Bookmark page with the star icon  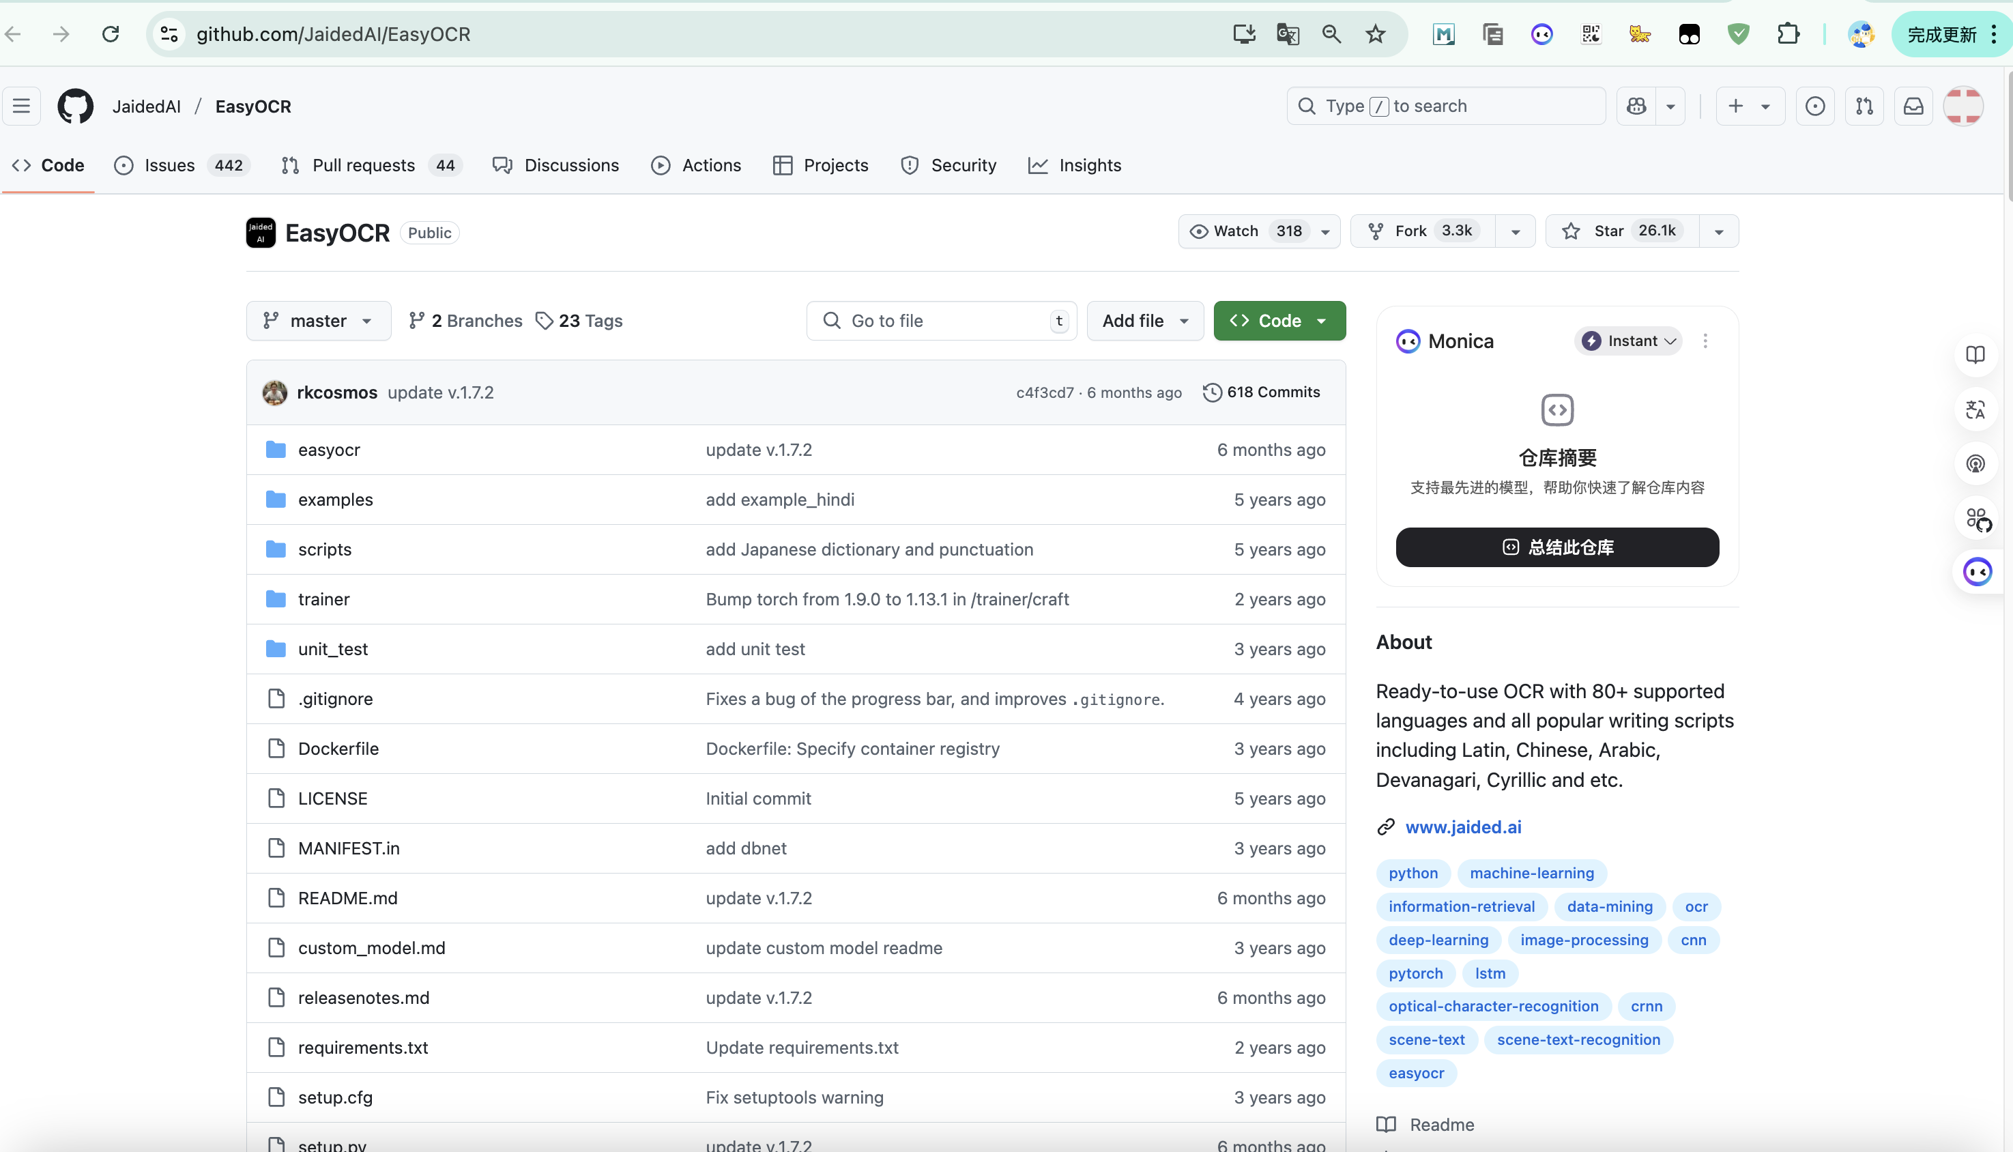[x=1376, y=34]
